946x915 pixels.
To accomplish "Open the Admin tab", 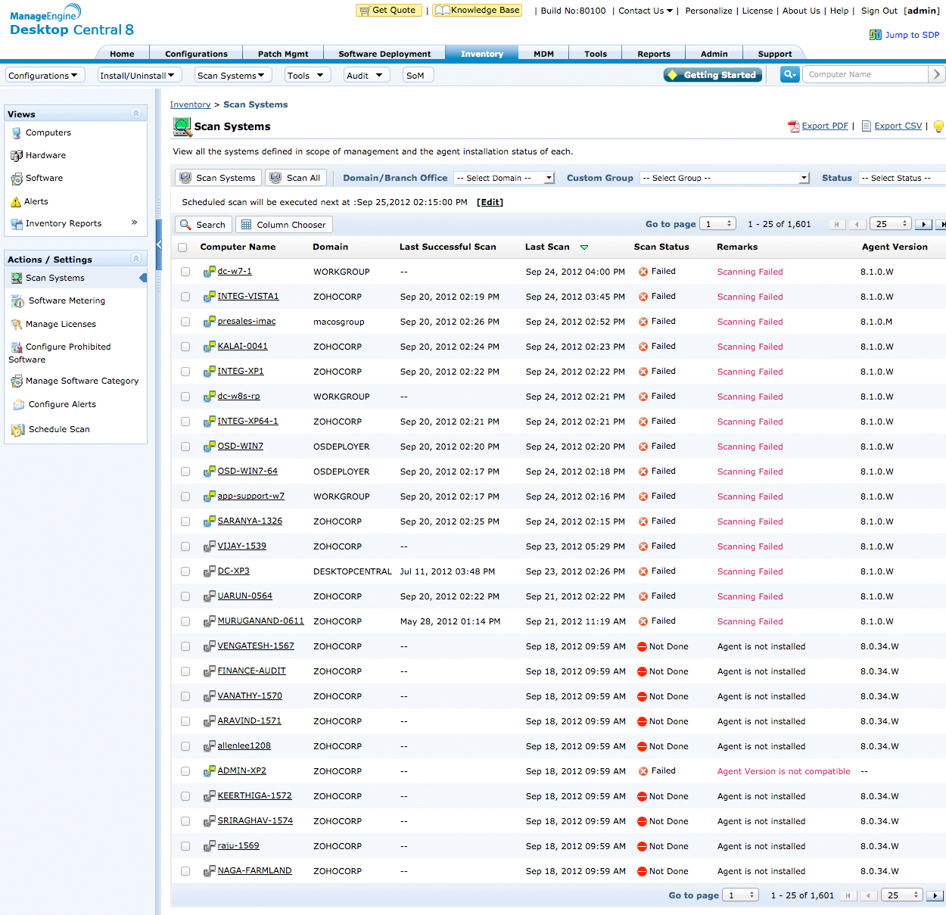I will 714,54.
